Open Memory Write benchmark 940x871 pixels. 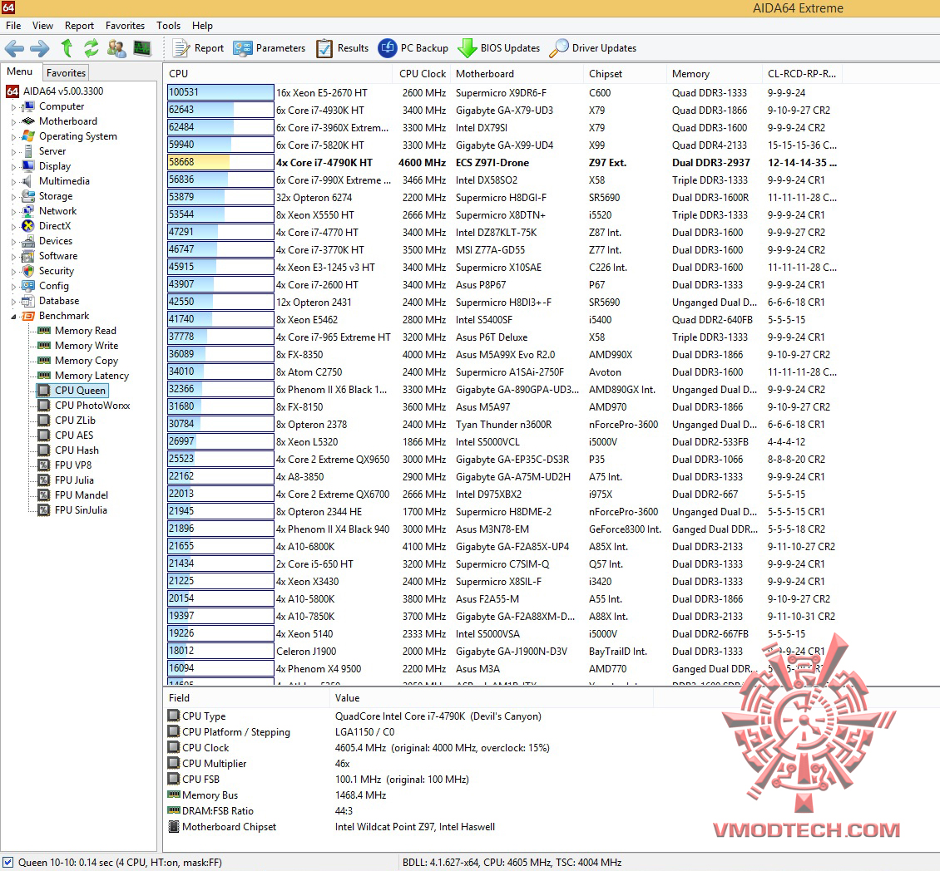[x=87, y=346]
